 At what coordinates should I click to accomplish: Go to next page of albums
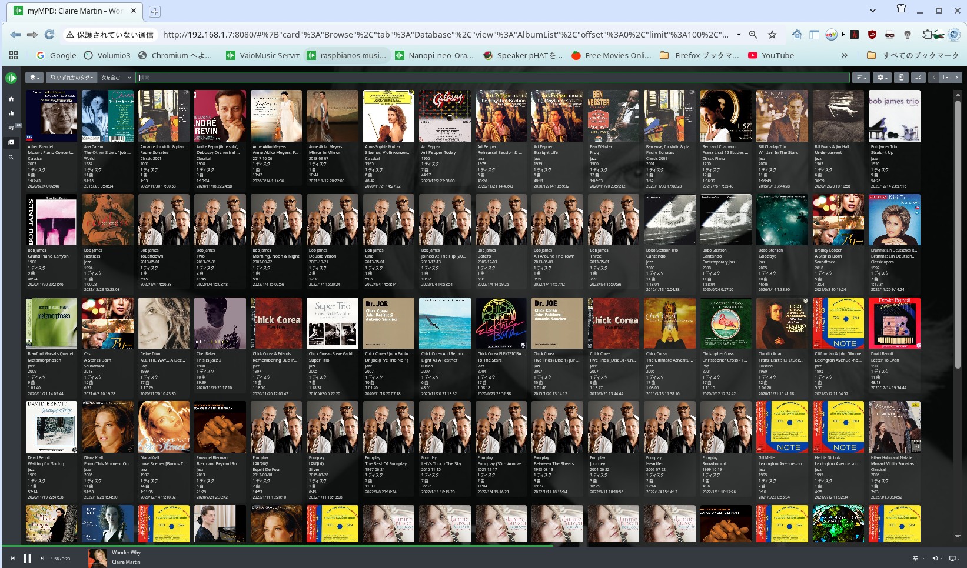tap(956, 78)
